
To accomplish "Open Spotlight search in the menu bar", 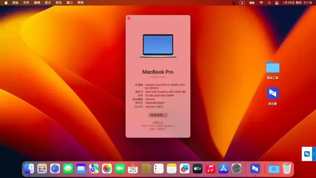I will click(x=269, y=2).
